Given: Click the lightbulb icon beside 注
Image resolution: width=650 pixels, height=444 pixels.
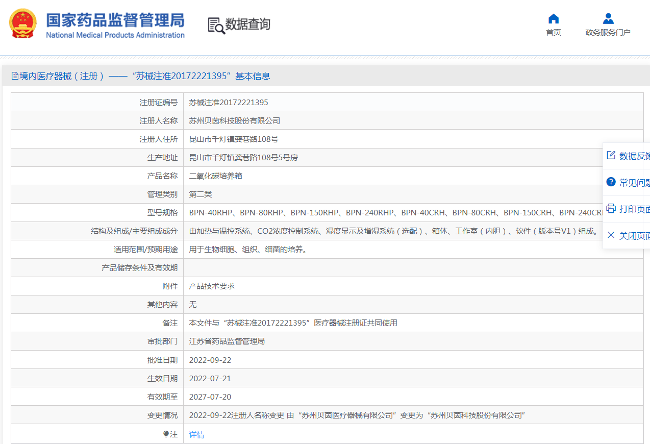Looking at the screenshot, I should pos(166,434).
